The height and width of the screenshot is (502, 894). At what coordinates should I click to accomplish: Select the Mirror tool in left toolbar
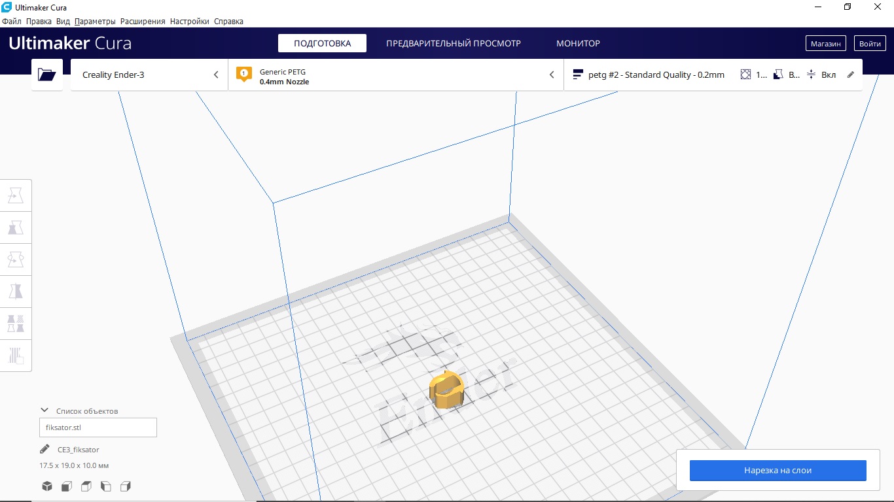pos(16,292)
